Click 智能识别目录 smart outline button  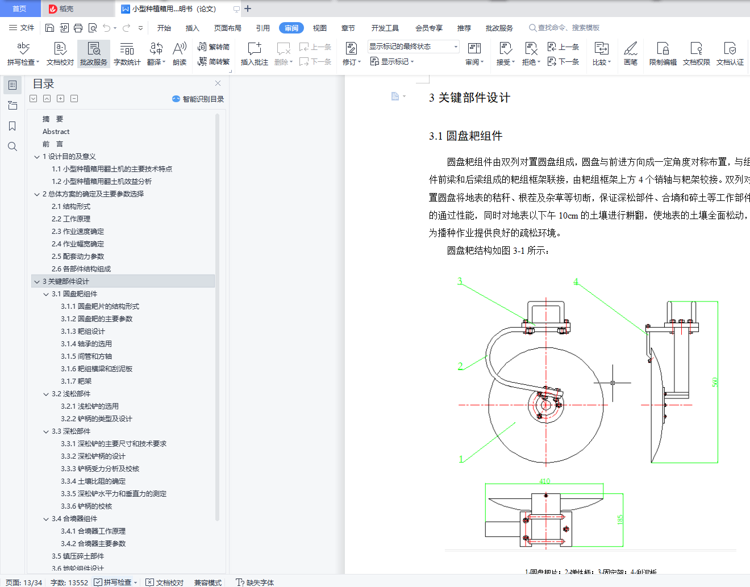coord(198,99)
